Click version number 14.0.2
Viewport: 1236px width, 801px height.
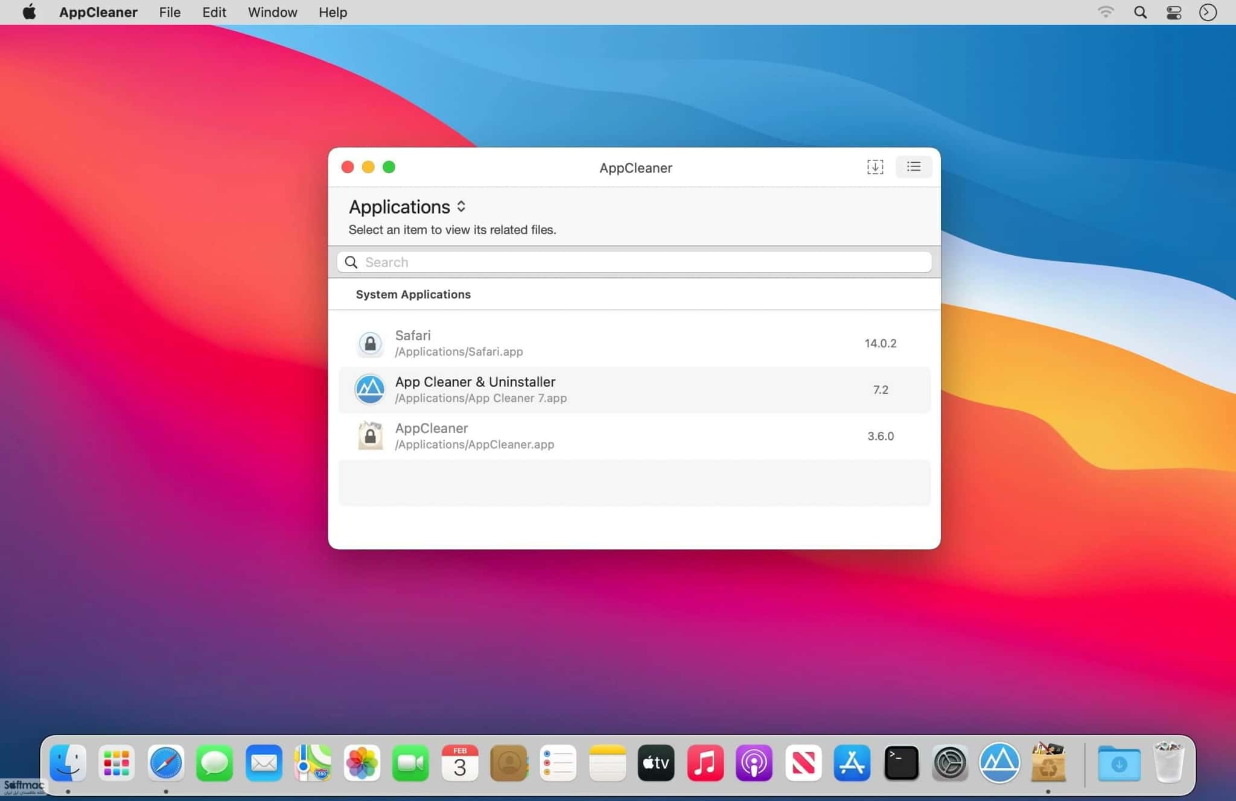881,343
